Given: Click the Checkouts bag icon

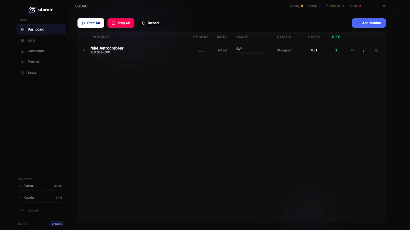Looking at the screenshot, I should coord(22,51).
